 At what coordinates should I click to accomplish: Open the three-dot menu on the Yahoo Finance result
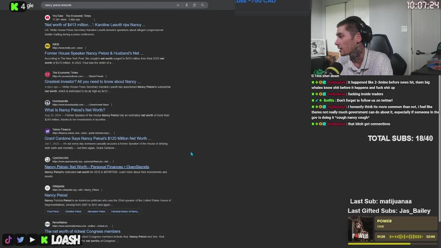(x=114, y=133)
